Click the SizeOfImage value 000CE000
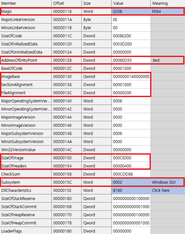 click(x=131, y=158)
